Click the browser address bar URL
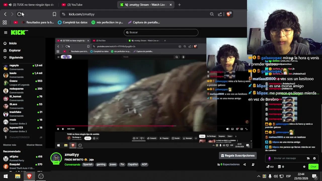The width and height of the screenshot is (322, 181). click(x=82, y=14)
